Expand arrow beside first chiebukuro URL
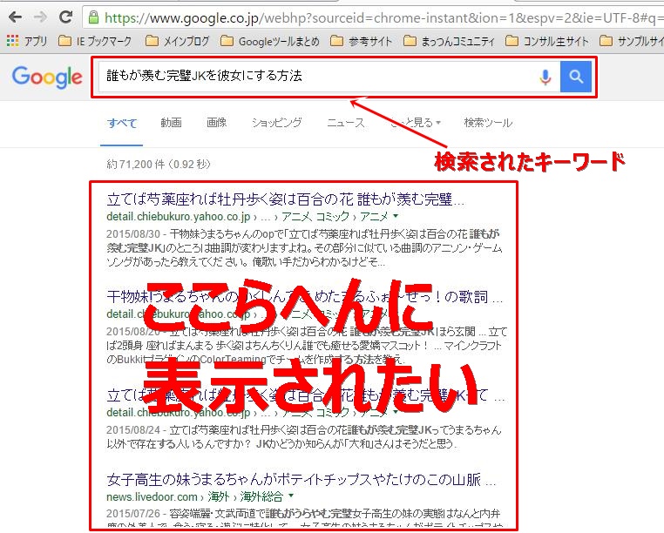Image resolution: width=664 pixels, height=533 pixels. coord(396,216)
